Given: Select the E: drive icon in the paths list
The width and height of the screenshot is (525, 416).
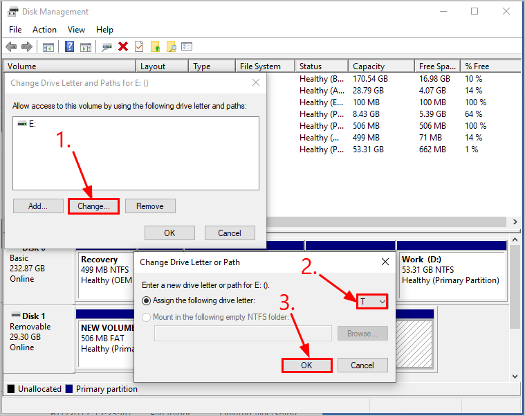Looking at the screenshot, I should click(22, 124).
